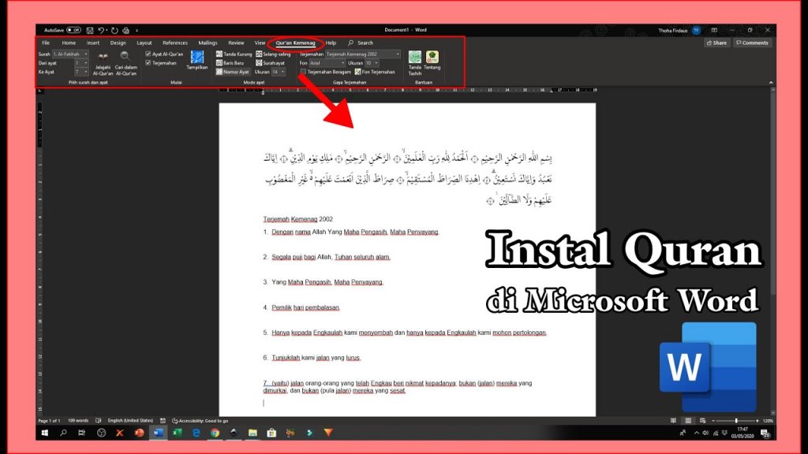808x454 pixels.
Task: Switch to the Help tab
Action: tap(331, 43)
